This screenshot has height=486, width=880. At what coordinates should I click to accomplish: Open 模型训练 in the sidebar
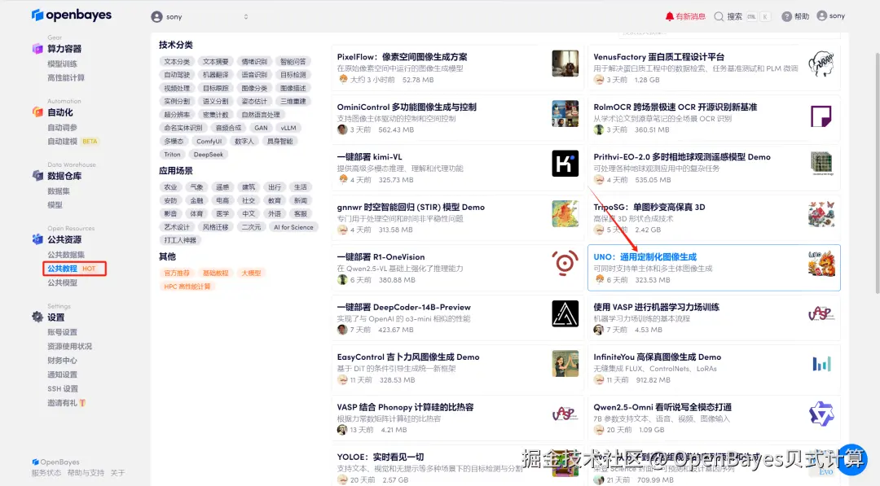62,63
